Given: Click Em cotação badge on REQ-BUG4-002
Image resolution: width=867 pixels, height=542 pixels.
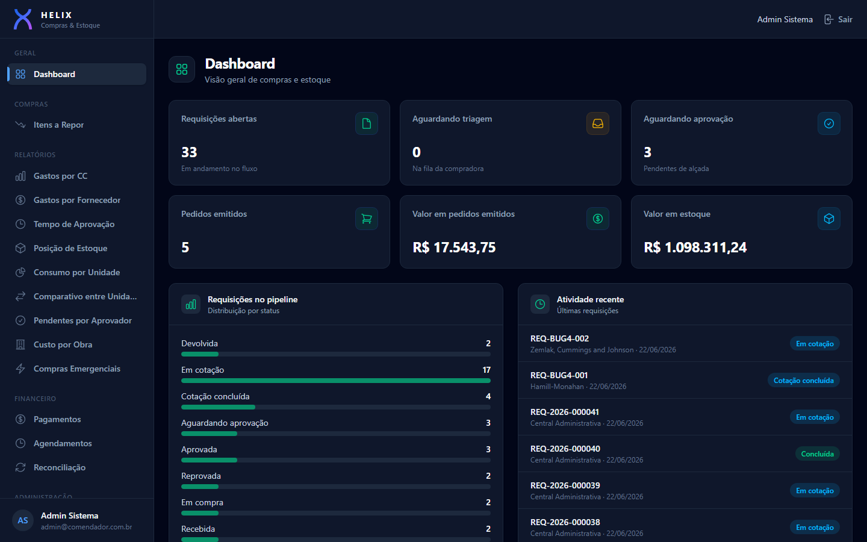Looking at the screenshot, I should click(x=815, y=343).
